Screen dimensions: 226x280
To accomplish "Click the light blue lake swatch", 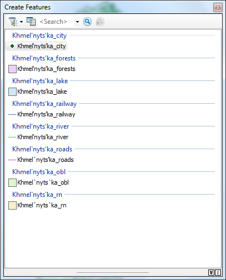I will tap(12, 92).
